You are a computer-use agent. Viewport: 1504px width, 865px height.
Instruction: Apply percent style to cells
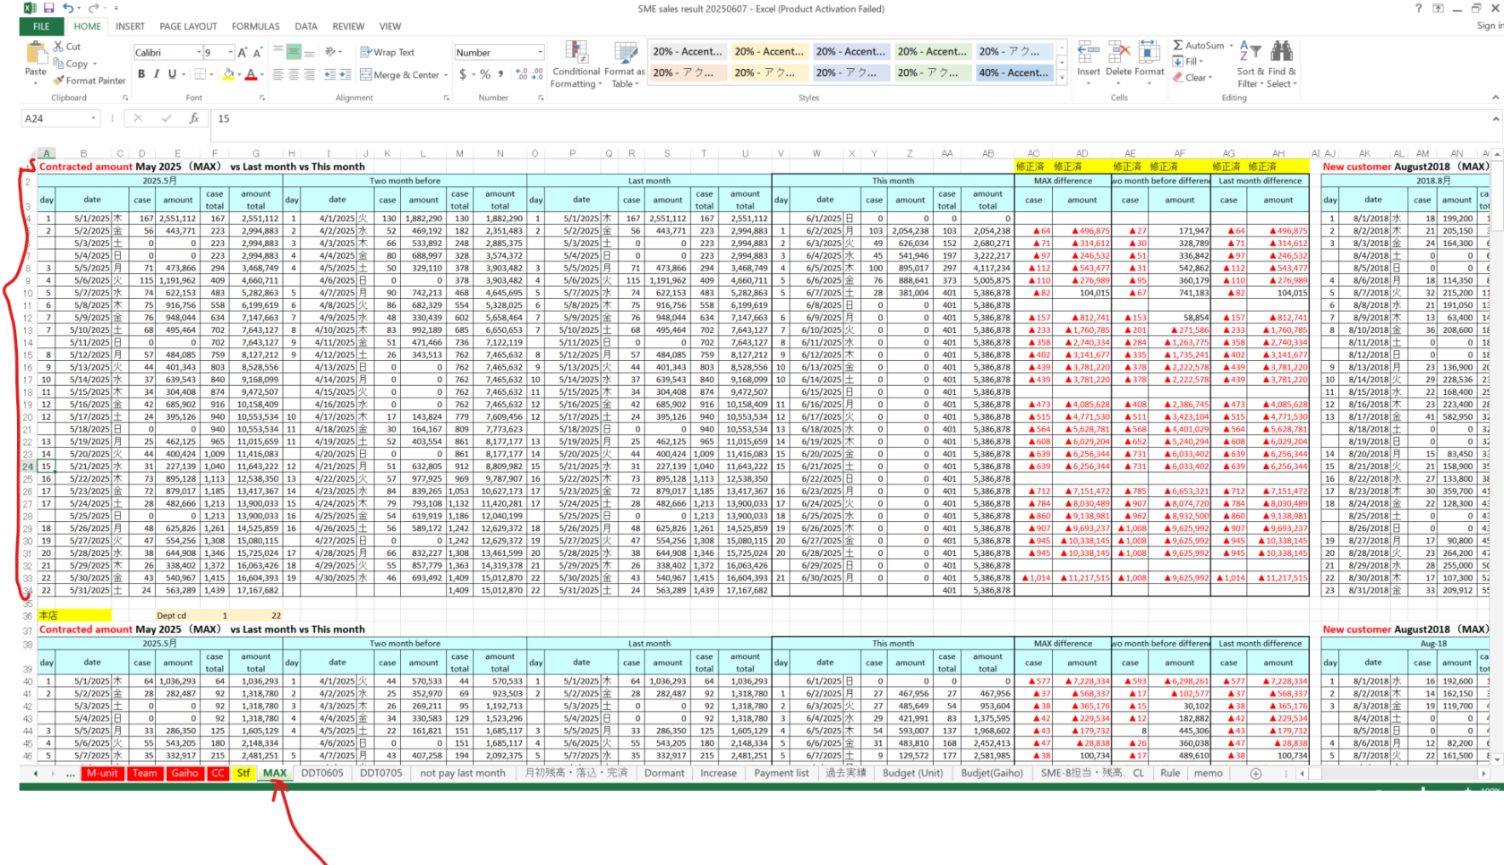click(485, 74)
